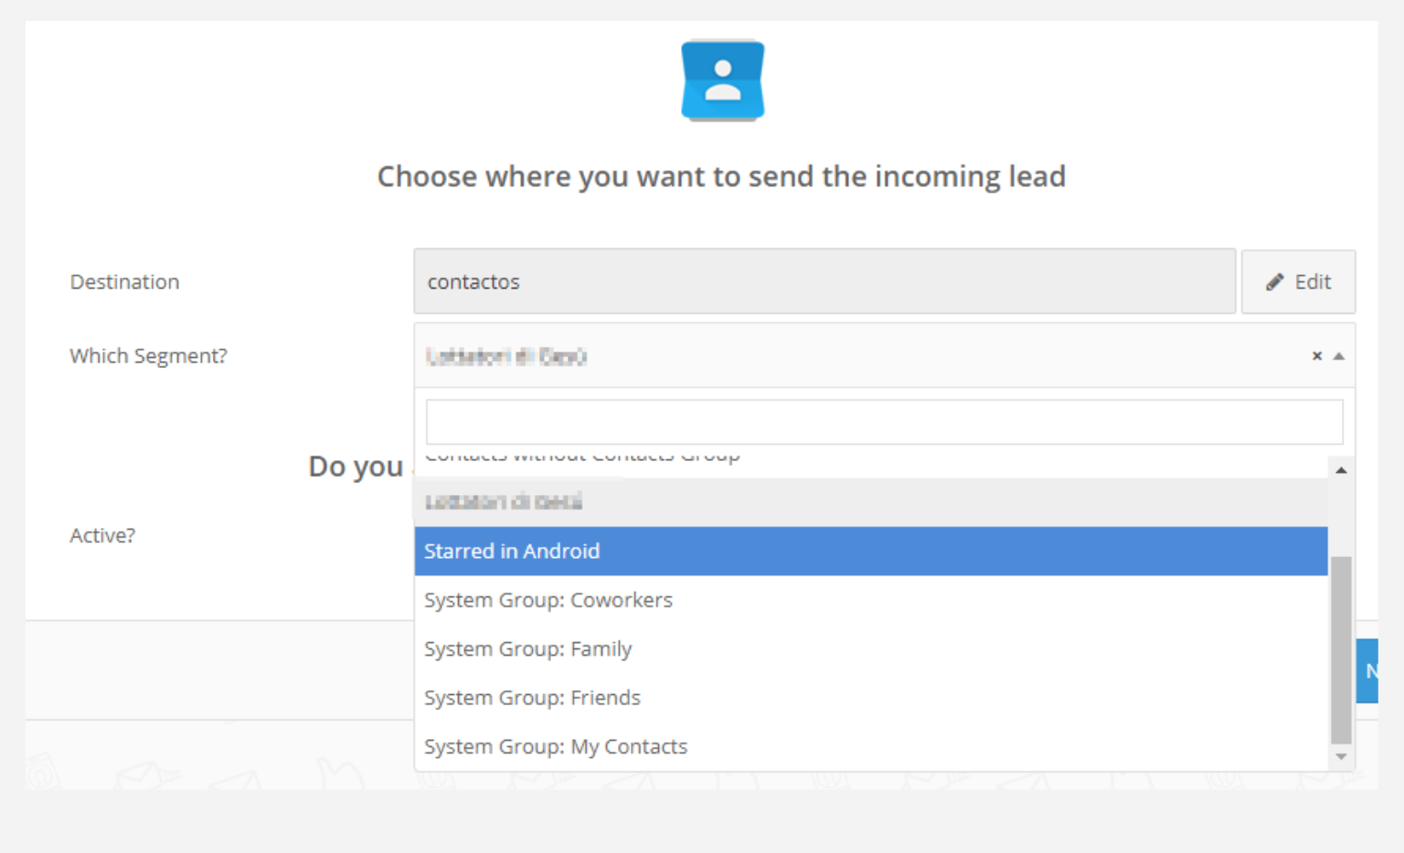This screenshot has width=1404, height=853.
Task: Focus the segment search input field
Action: coord(883,422)
